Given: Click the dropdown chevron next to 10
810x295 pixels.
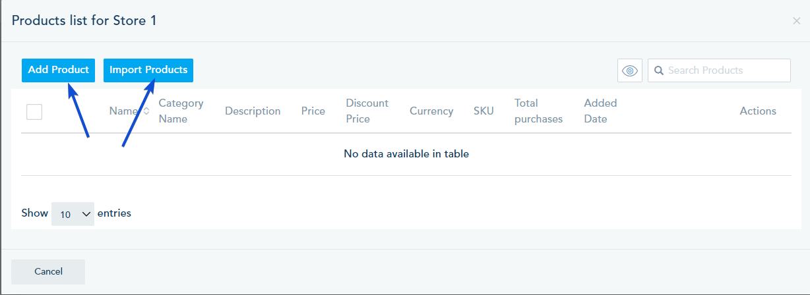Looking at the screenshot, I should tap(85, 214).
